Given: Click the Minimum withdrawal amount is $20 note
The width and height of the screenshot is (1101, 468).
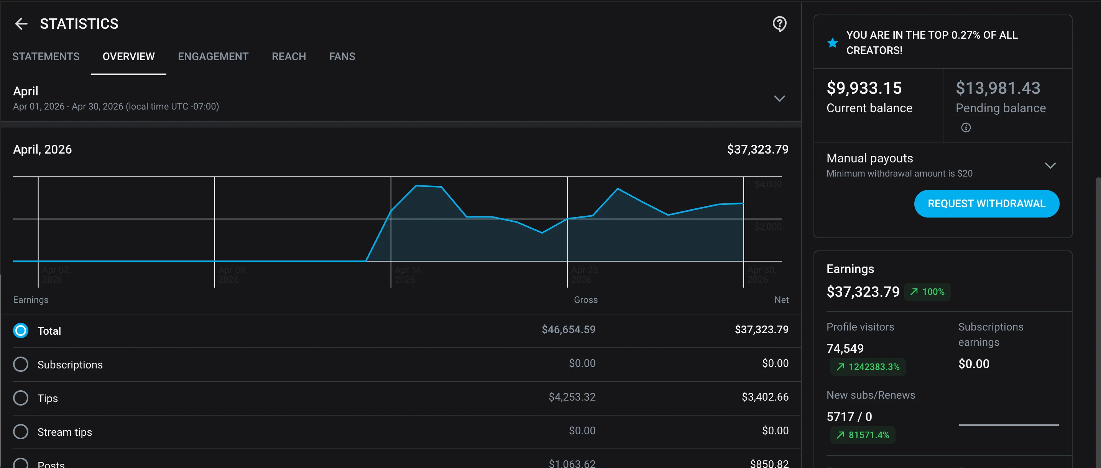Looking at the screenshot, I should 899,173.
